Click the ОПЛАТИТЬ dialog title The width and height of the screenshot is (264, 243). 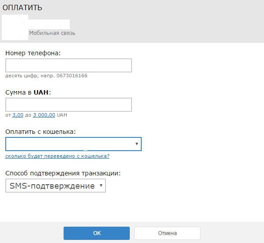click(x=22, y=8)
